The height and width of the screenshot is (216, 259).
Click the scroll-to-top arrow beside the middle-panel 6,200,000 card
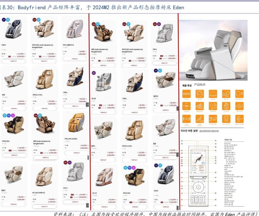[178, 207]
